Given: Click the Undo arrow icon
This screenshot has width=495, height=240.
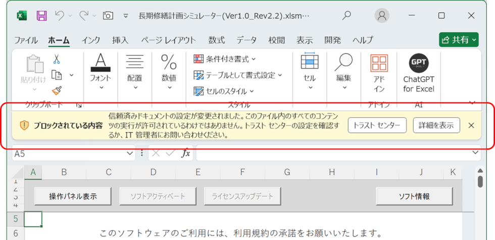Looking at the screenshot, I should point(60,16).
